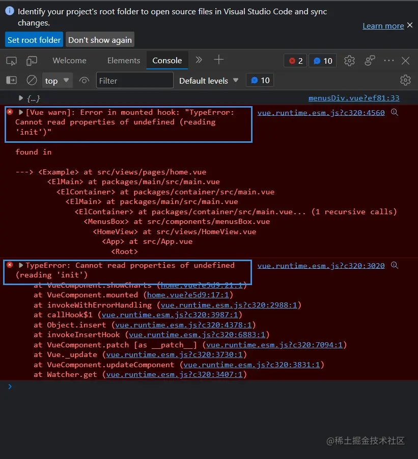This screenshot has height=459, width=418.
Task: Click the inspect element picker icon
Action: (11, 61)
